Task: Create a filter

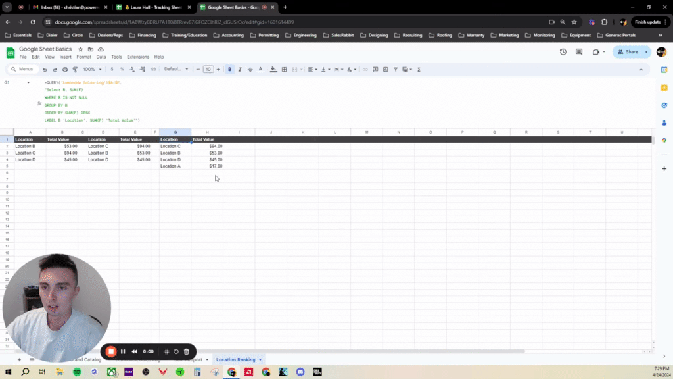Action: pos(395,69)
